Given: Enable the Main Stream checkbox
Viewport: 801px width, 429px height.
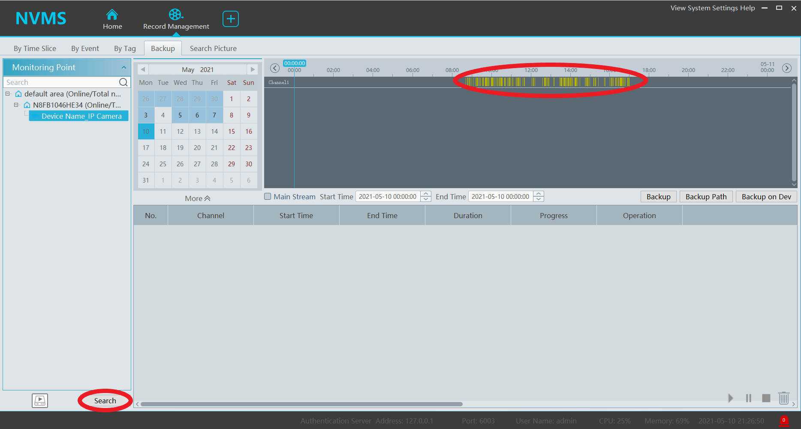Looking at the screenshot, I should click(x=268, y=197).
